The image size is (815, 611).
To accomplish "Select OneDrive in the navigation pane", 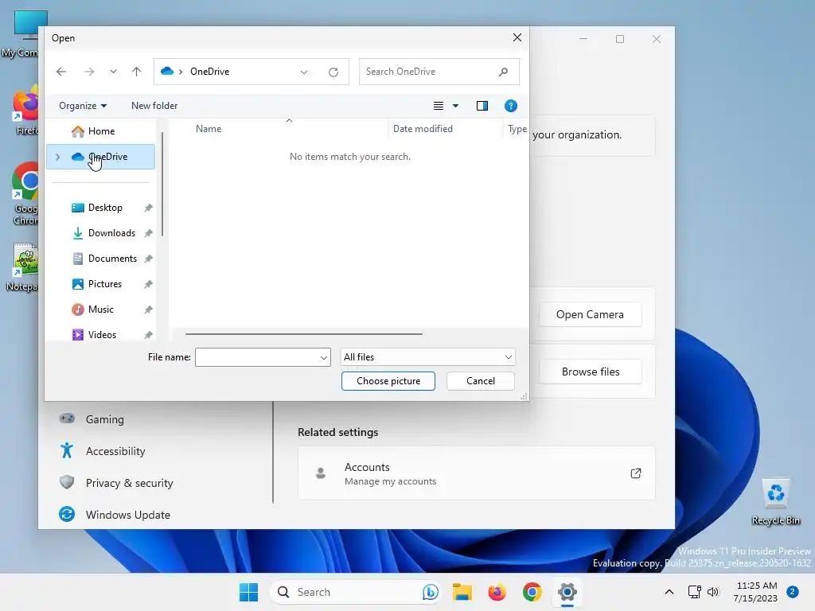I will [x=101, y=157].
